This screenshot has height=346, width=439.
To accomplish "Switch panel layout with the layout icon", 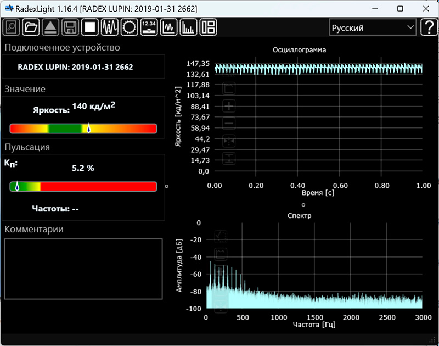I will point(208,27).
